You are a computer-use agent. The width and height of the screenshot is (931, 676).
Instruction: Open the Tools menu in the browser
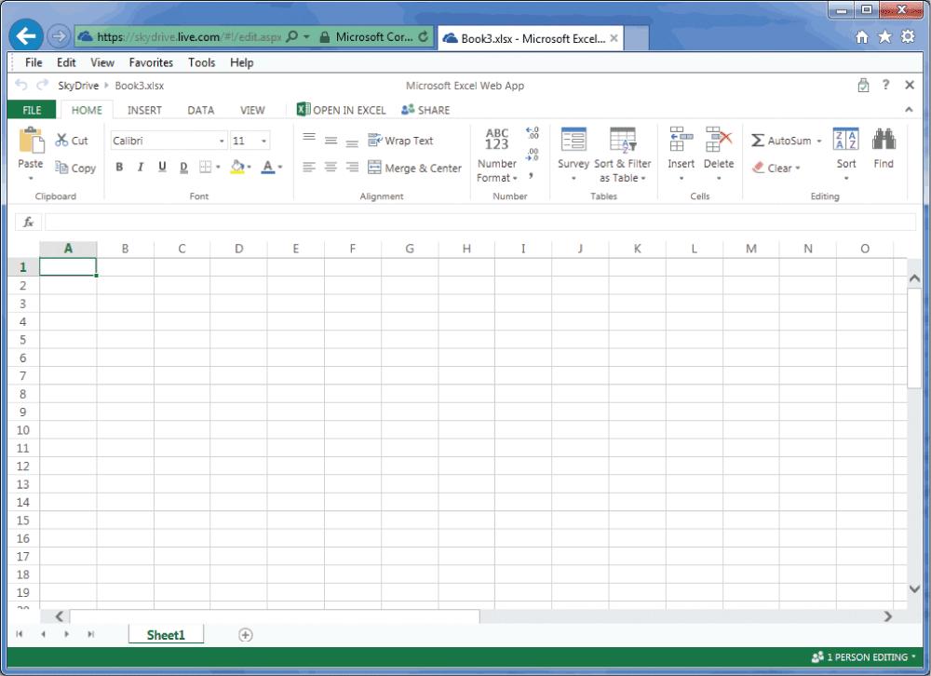coord(201,62)
